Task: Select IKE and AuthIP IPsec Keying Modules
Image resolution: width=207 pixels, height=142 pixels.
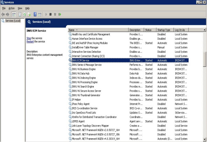Action: coord(90,43)
